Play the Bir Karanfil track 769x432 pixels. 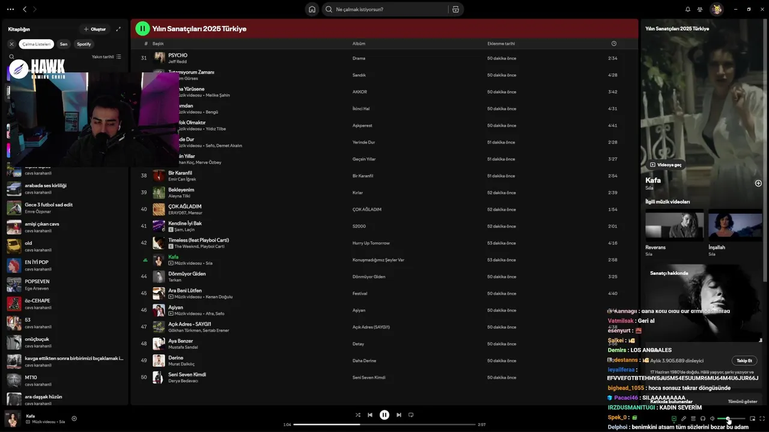tap(384, 176)
